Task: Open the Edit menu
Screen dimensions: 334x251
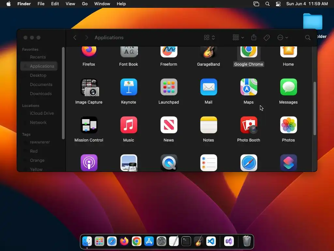Action: [55, 4]
